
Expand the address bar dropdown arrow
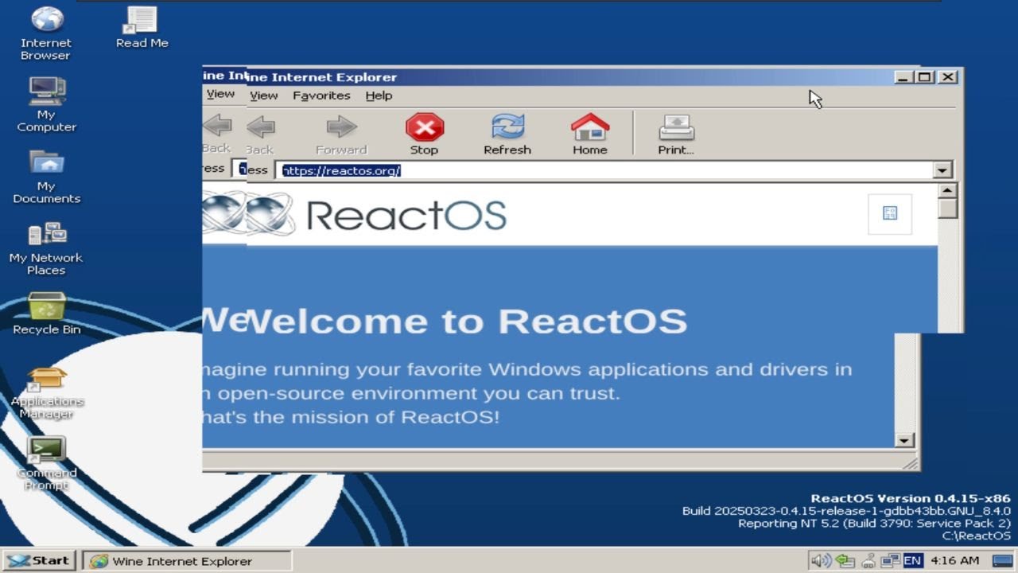tap(942, 170)
